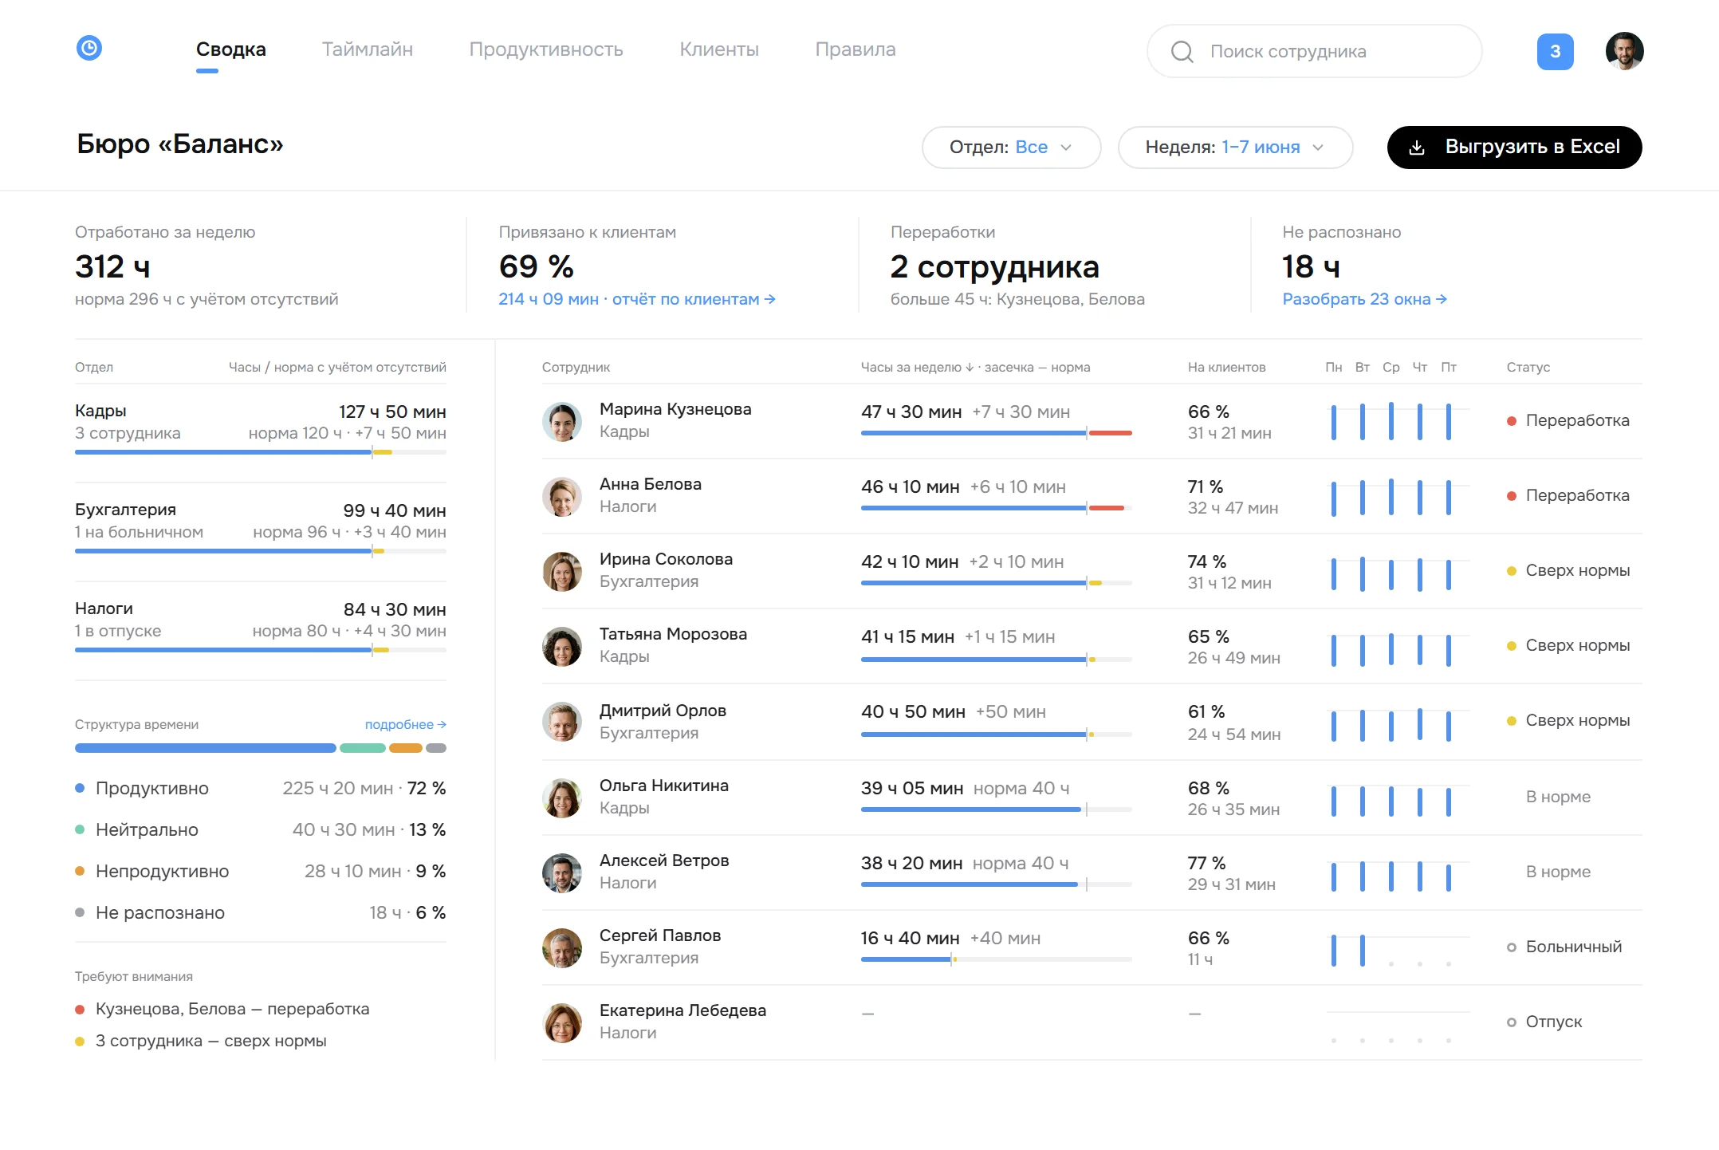Click the download icon in Excel button
The image size is (1719, 1150).
pos(1417,148)
